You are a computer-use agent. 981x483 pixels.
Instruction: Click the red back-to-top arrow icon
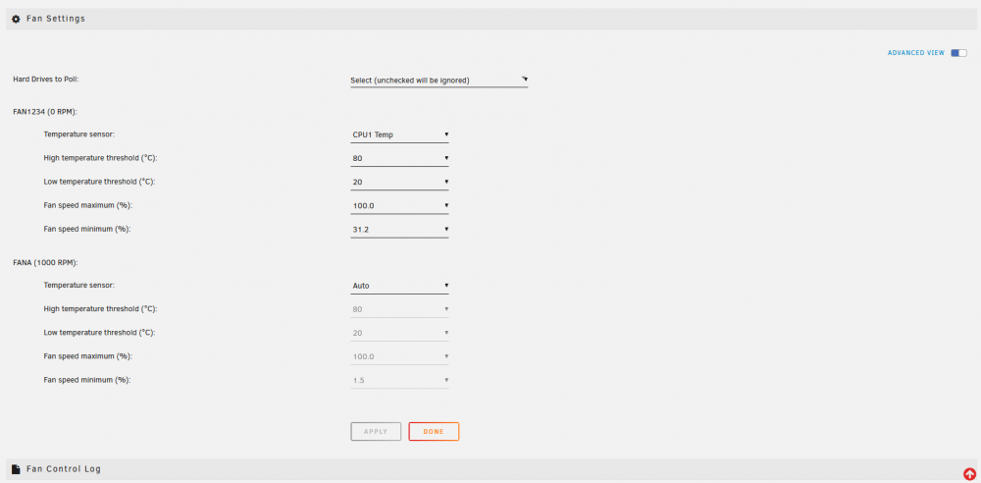pos(969,474)
